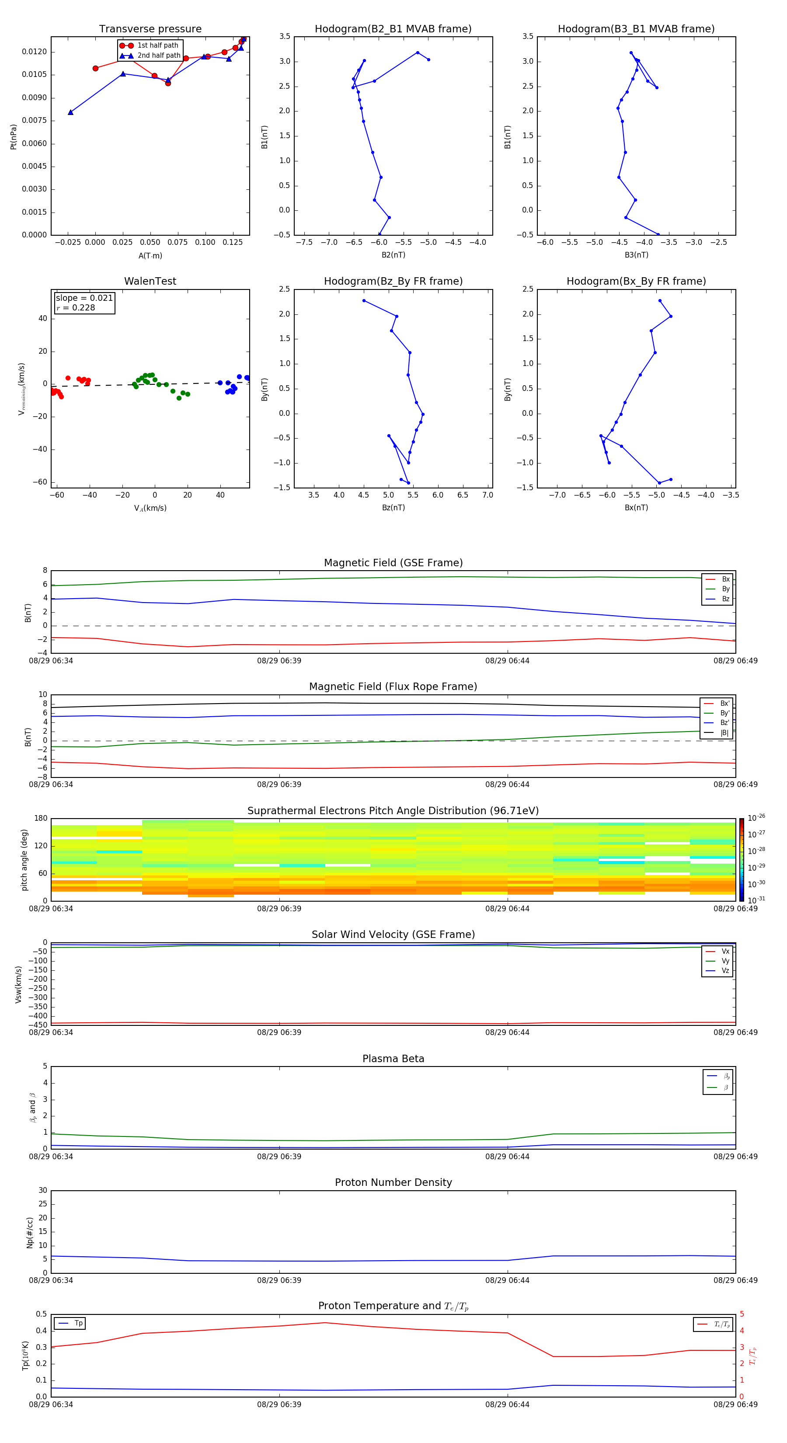Click the '1st half path' legend entry
The width and height of the screenshot is (787, 1443).
[150, 45]
